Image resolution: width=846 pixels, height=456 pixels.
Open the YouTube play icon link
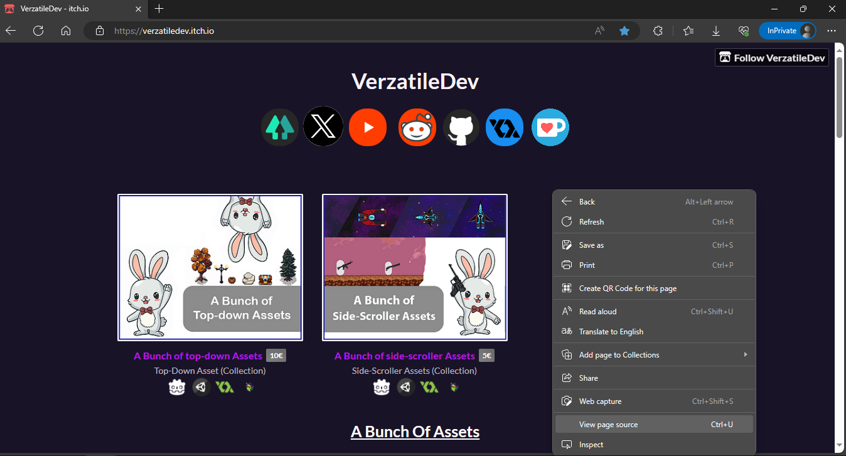click(x=368, y=127)
